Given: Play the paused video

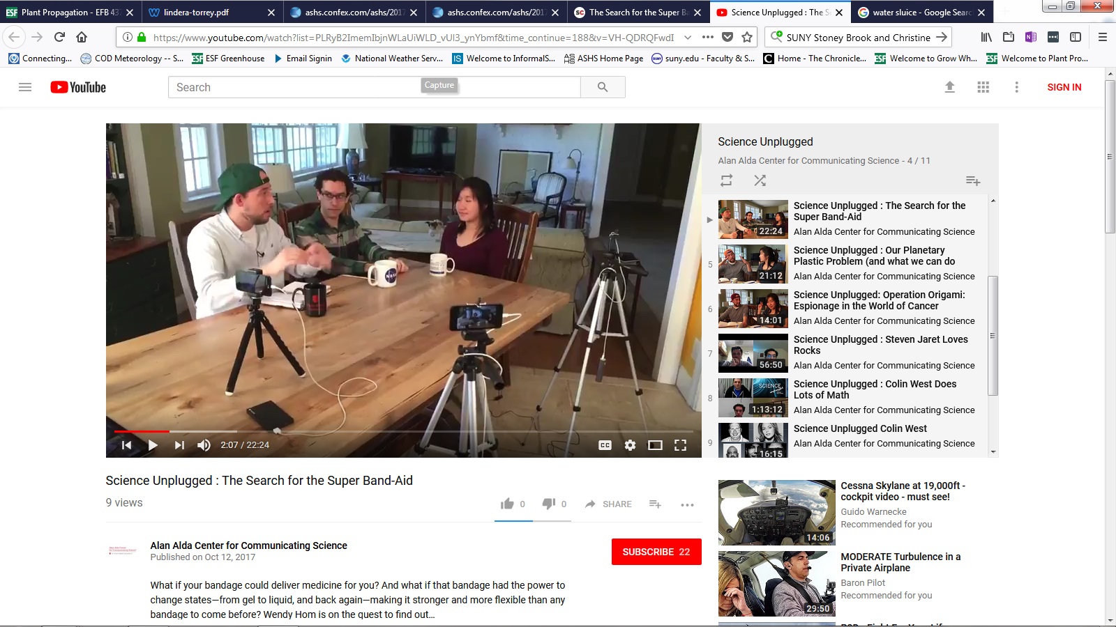Looking at the screenshot, I should 153,445.
